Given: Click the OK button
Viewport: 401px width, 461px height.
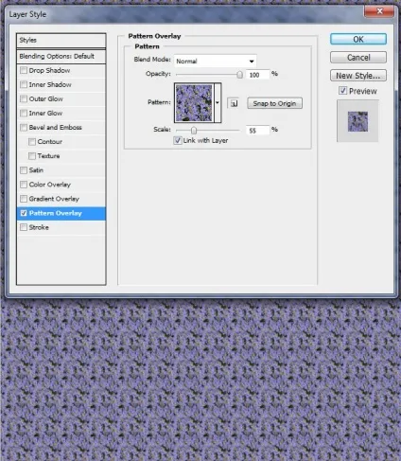Looking at the screenshot, I should (358, 40).
